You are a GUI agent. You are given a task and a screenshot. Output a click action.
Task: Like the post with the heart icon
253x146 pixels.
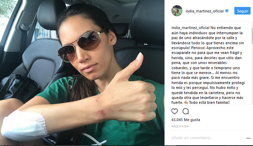pos(175,111)
